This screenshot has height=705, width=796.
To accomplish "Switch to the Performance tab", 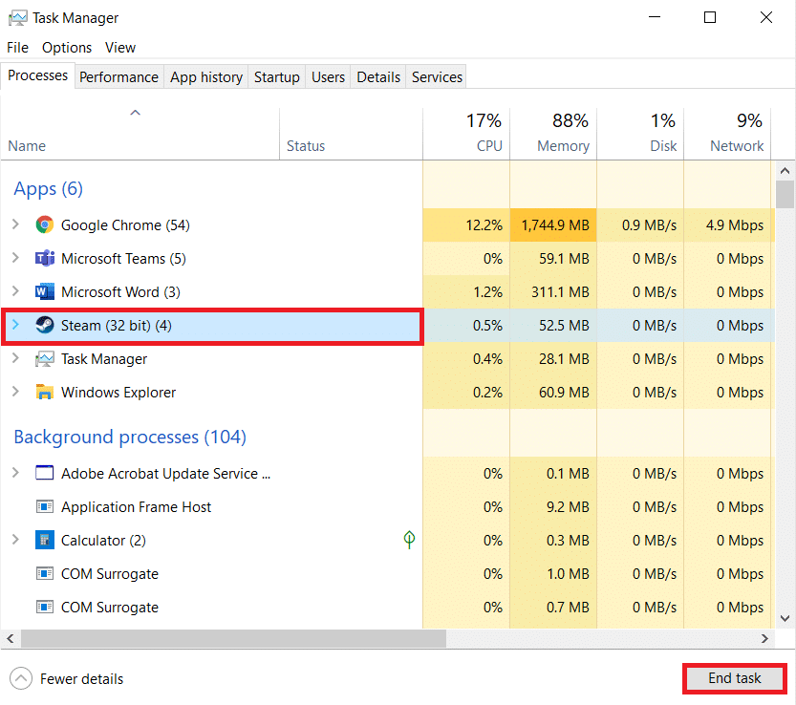I will coord(118,76).
